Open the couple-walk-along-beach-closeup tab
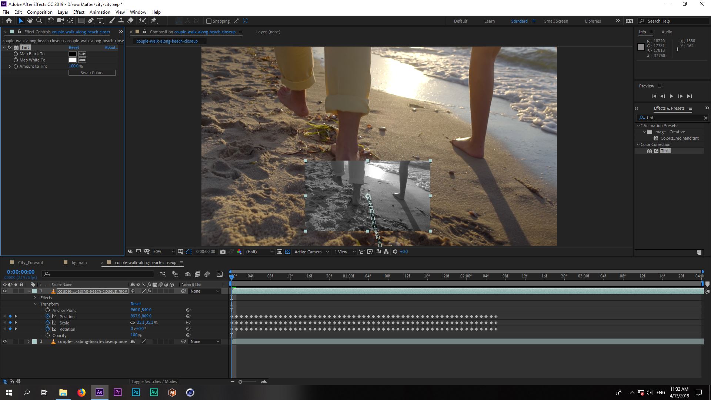 coord(145,262)
